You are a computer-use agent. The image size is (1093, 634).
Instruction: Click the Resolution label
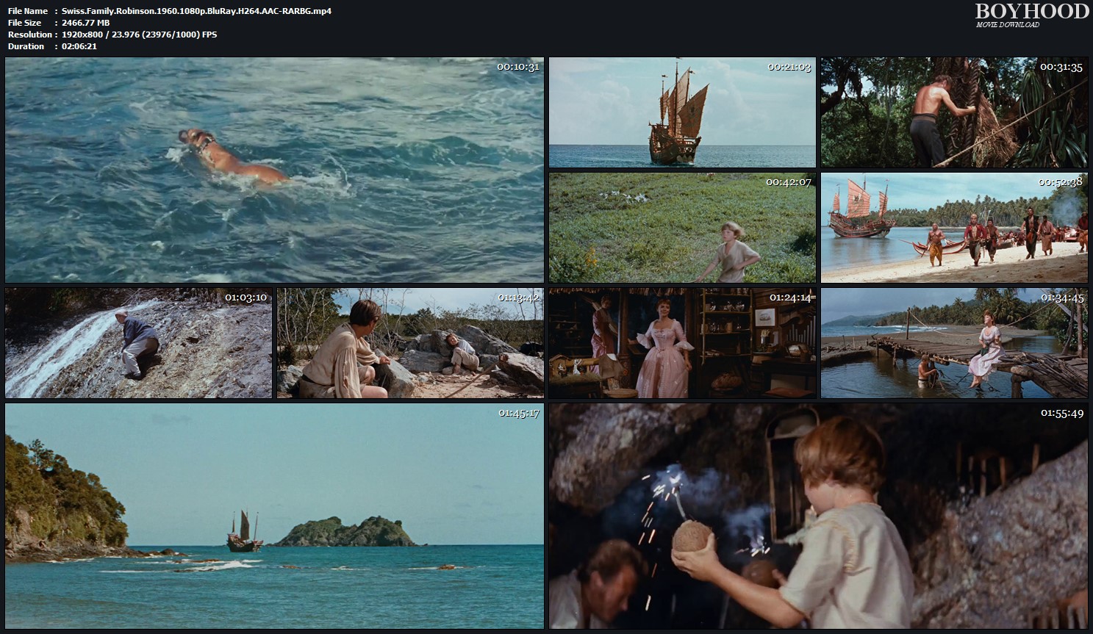[30, 35]
